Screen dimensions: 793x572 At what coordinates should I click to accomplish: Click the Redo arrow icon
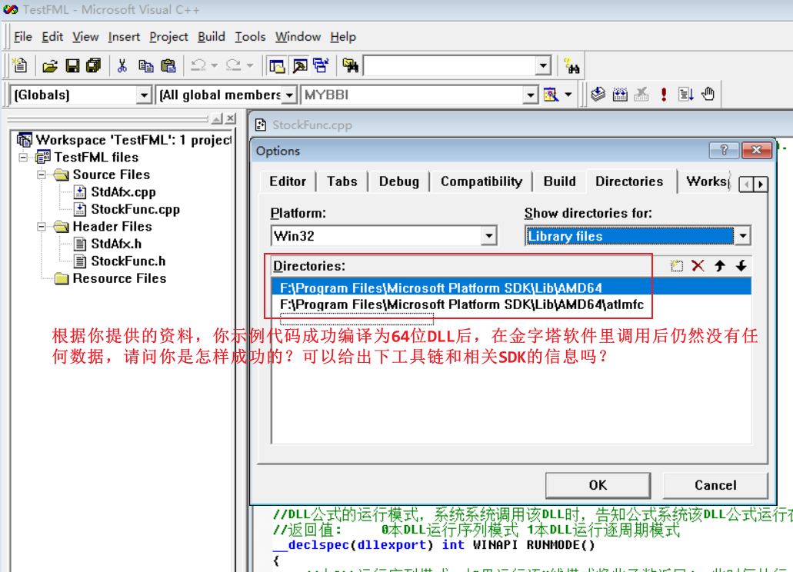233,65
